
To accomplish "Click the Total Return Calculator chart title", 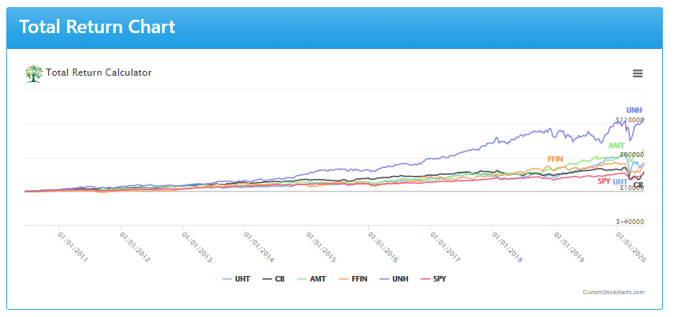I will coord(99,73).
